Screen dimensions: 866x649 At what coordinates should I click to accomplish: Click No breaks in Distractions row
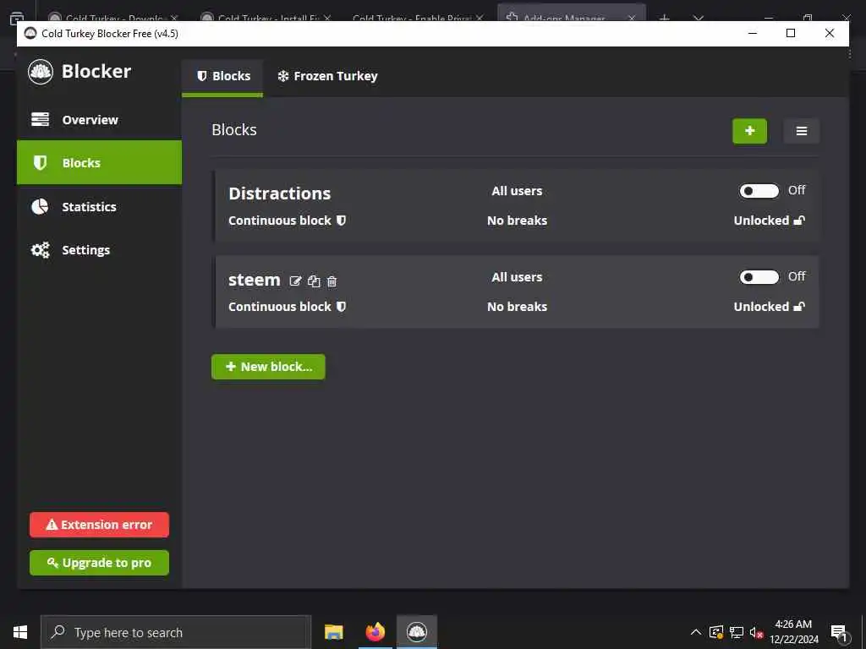pyautogui.click(x=517, y=221)
